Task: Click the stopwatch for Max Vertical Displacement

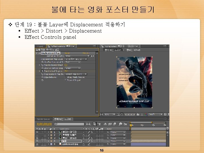Action: [x=42, y=71]
